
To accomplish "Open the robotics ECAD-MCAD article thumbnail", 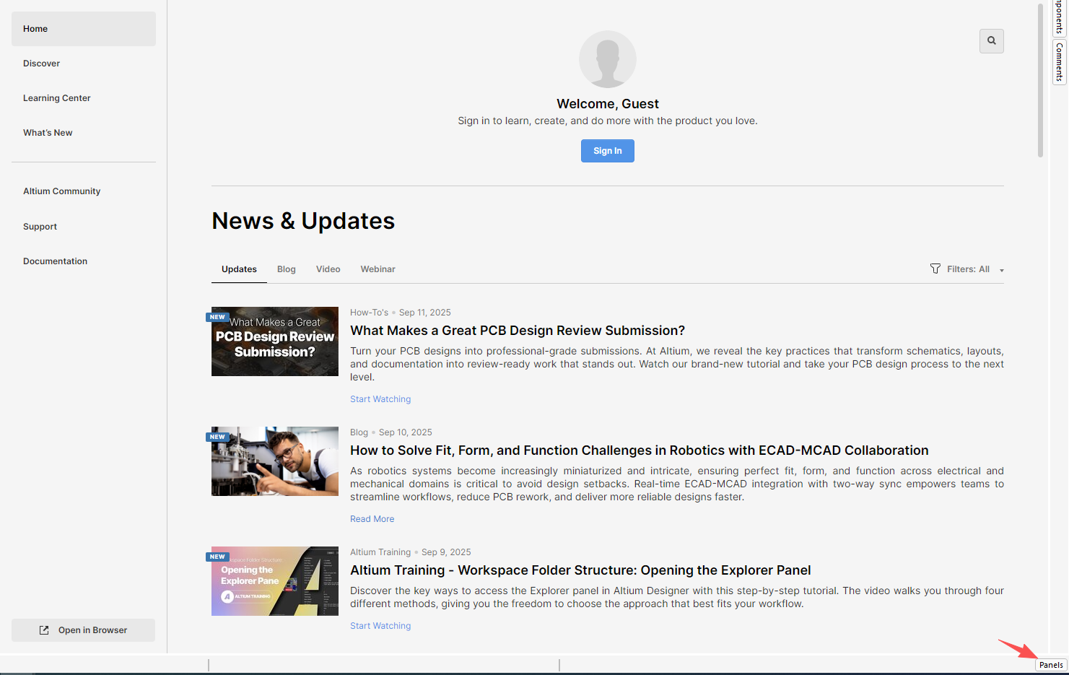I will 275,461.
